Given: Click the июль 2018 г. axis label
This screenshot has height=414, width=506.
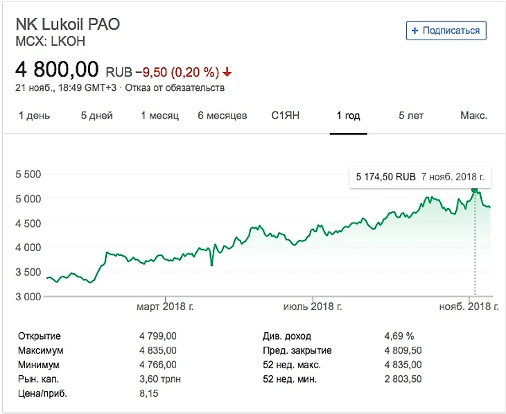Looking at the screenshot, I should point(313,307).
